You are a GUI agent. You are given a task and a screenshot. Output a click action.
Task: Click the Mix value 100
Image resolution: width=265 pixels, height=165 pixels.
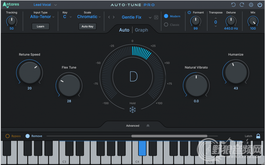tap(253, 28)
